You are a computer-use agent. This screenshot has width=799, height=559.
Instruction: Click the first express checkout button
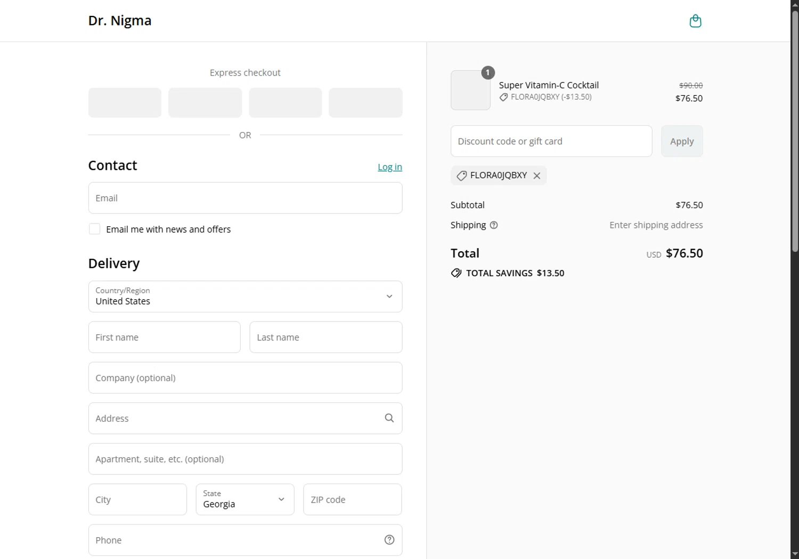pos(125,103)
